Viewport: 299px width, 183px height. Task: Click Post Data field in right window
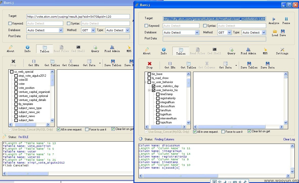click(x=214, y=39)
